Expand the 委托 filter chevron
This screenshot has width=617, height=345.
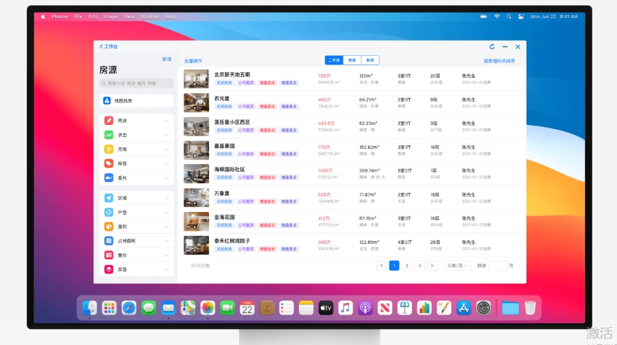pyautogui.click(x=166, y=177)
